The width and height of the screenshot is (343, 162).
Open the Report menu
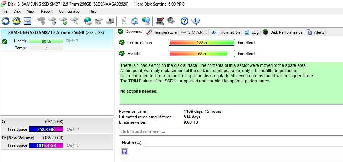click(47, 11)
